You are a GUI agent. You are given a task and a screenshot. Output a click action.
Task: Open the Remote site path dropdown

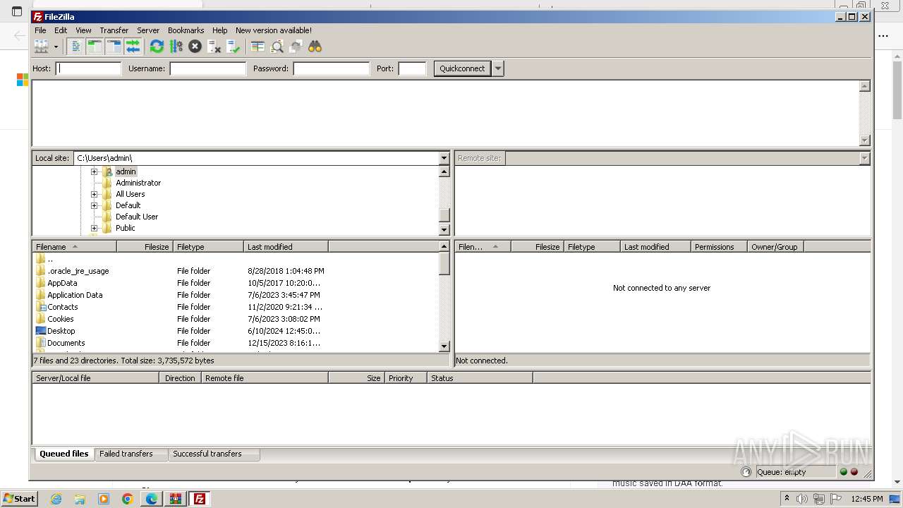coord(865,158)
